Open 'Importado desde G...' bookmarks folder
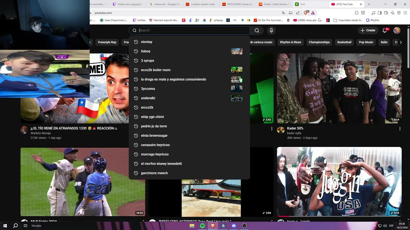410x230 pixels. click(348, 20)
